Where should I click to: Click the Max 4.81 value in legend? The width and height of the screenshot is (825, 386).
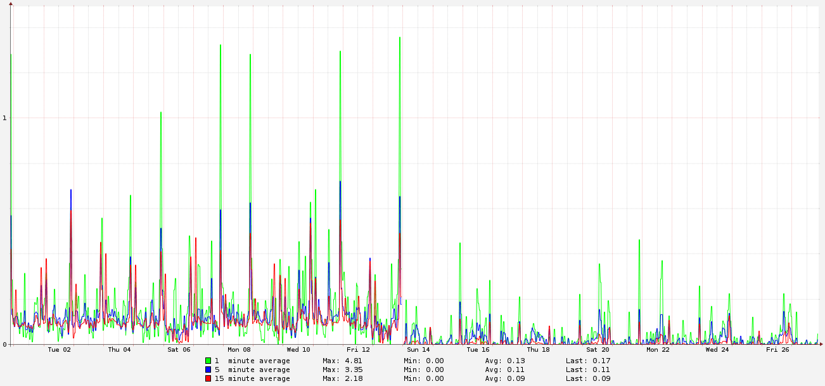coord(342,361)
